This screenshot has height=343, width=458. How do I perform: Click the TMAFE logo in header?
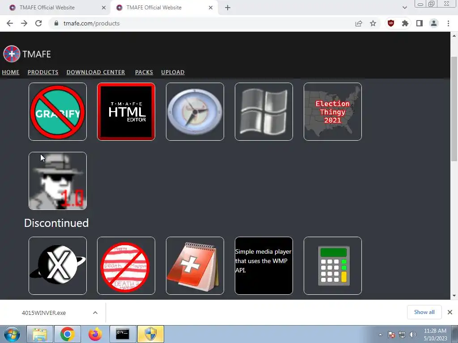(27, 54)
